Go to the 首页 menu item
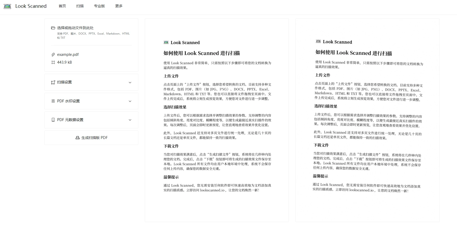Viewport: 457px width, 233px height. [x=62, y=6]
